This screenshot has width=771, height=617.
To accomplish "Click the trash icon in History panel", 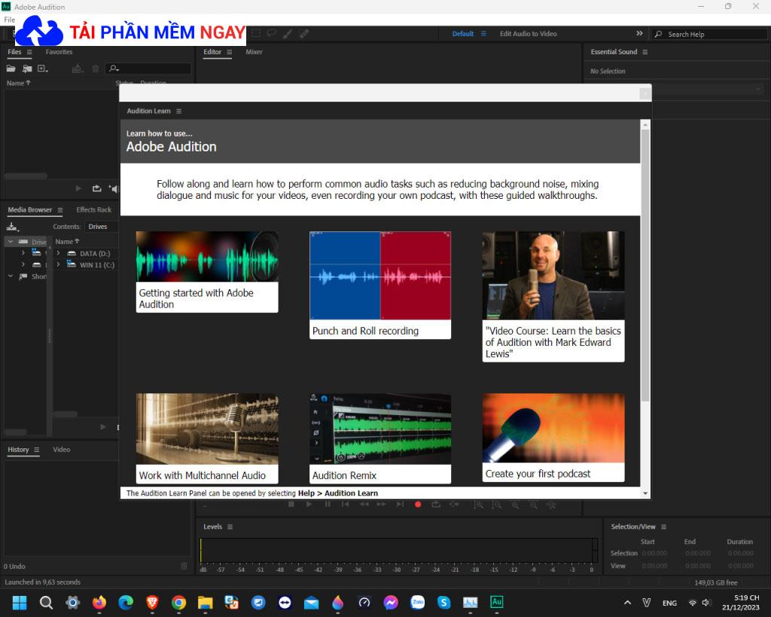I will (x=184, y=566).
